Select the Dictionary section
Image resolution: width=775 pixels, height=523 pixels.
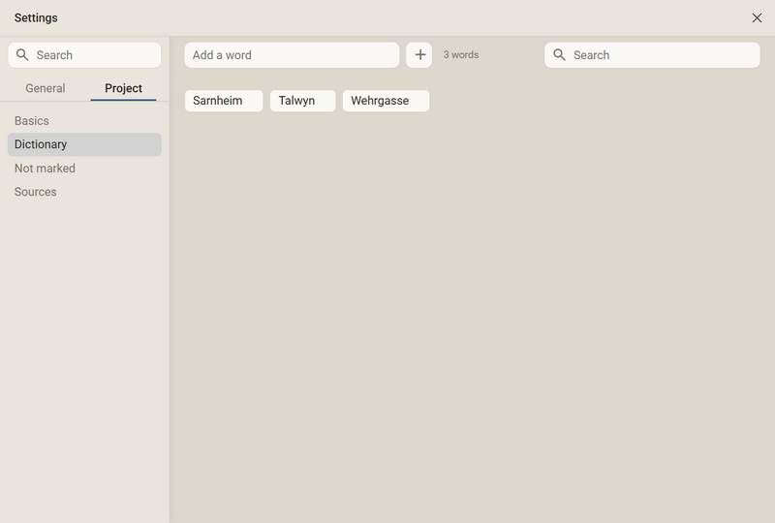pos(84,144)
